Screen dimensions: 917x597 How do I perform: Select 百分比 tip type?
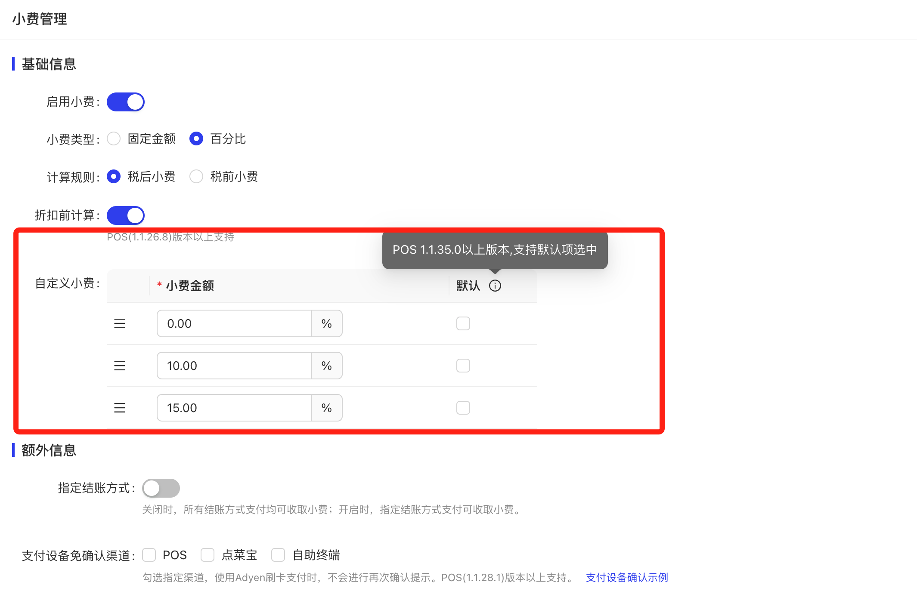coord(196,139)
